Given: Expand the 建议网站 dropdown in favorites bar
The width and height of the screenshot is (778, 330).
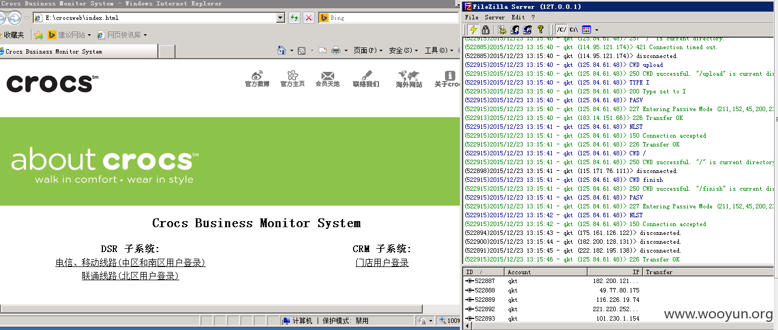Looking at the screenshot, I should point(90,35).
